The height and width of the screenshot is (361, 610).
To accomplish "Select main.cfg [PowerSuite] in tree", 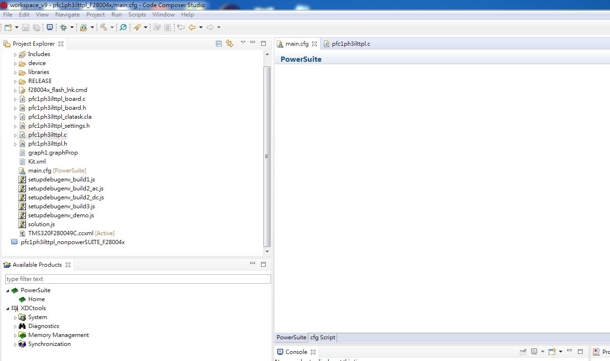I will click(x=57, y=171).
